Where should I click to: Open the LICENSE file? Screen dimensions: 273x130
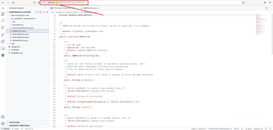click(x=15, y=50)
